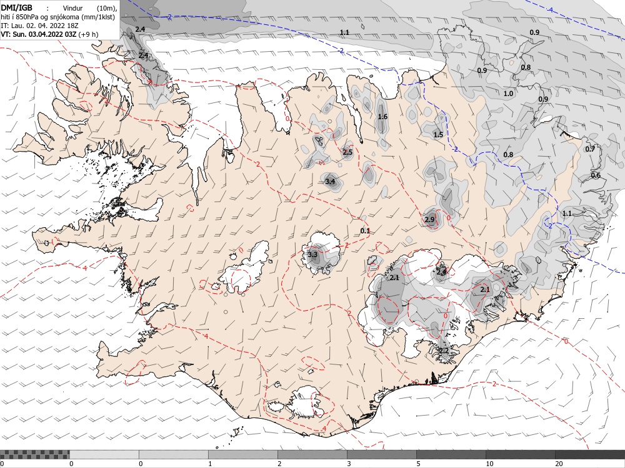Click the legend swatch between 5 and 10

[451, 454]
